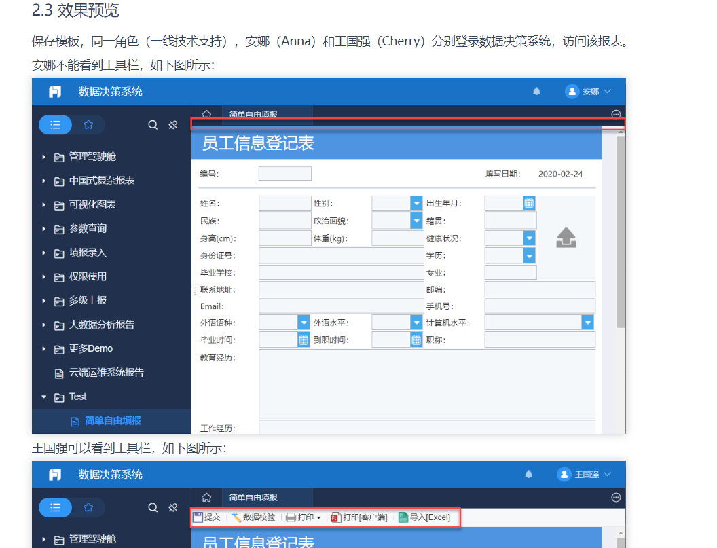Click the 王国强 user avatar icon
717x548 pixels.
[x=564, y=475]
